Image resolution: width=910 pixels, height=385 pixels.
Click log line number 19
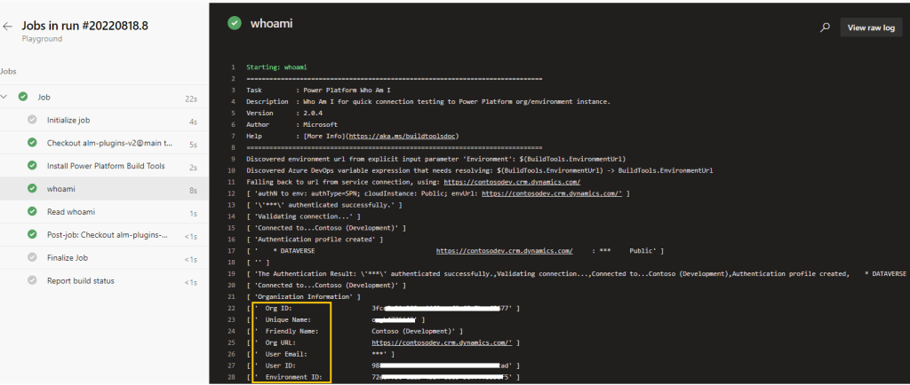click(x=231, y=273)
